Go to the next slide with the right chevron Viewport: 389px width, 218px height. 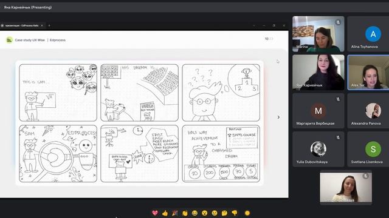point(278,117)
